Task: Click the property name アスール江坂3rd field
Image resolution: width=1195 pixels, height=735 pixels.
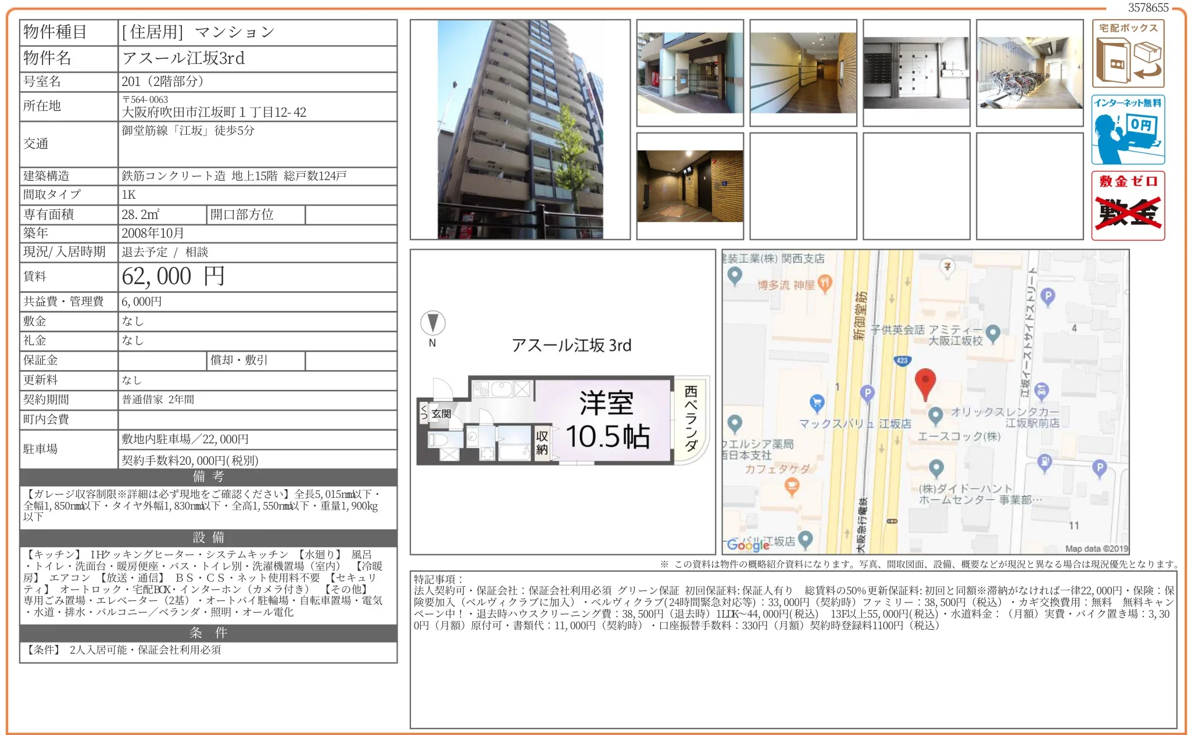Action: click(x=184, y=58)
